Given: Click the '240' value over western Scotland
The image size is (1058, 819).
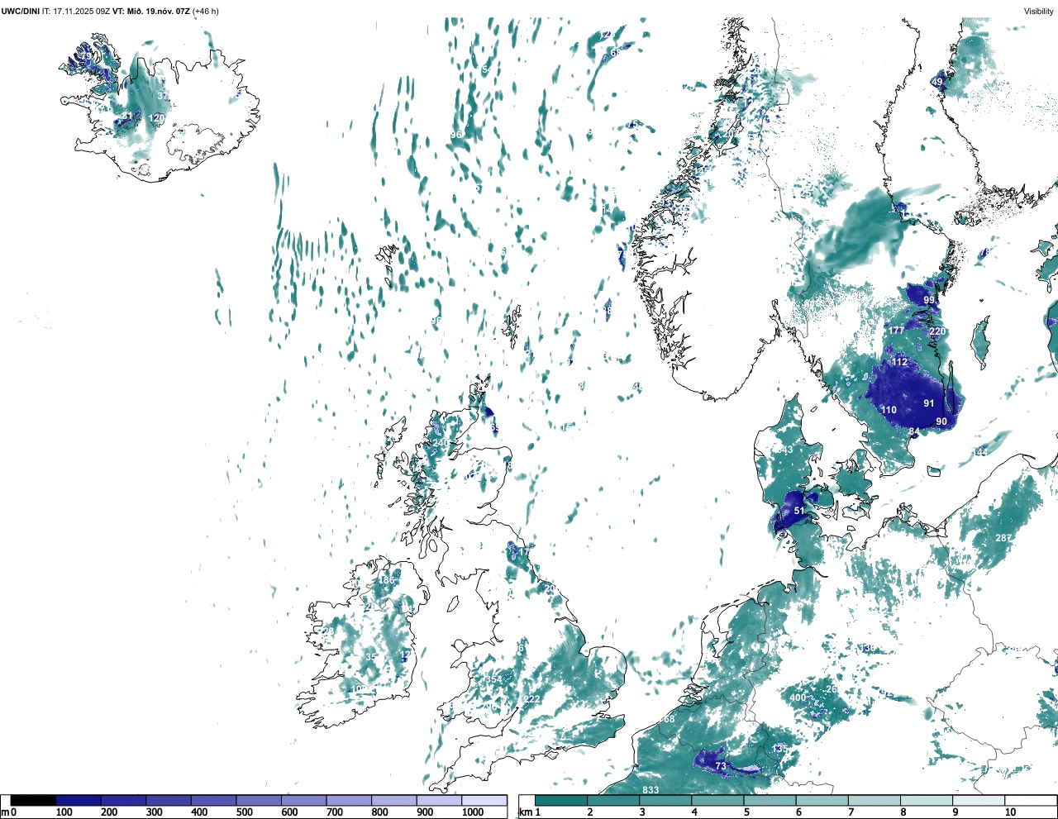Looking at the screenshot, I should [441, 443].
